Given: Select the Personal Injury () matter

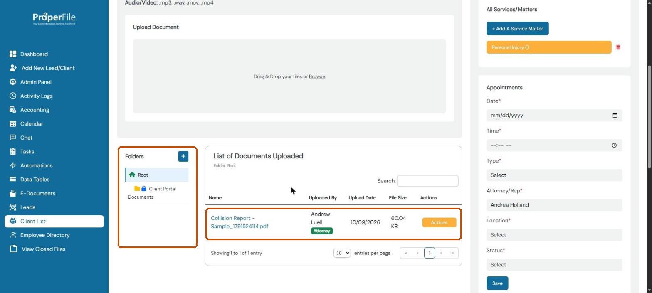Looking at the screenshot, I should [549, 47].
